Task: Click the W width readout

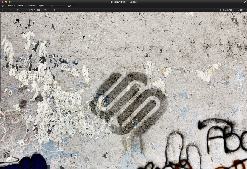Action: [x=48, y=10]
